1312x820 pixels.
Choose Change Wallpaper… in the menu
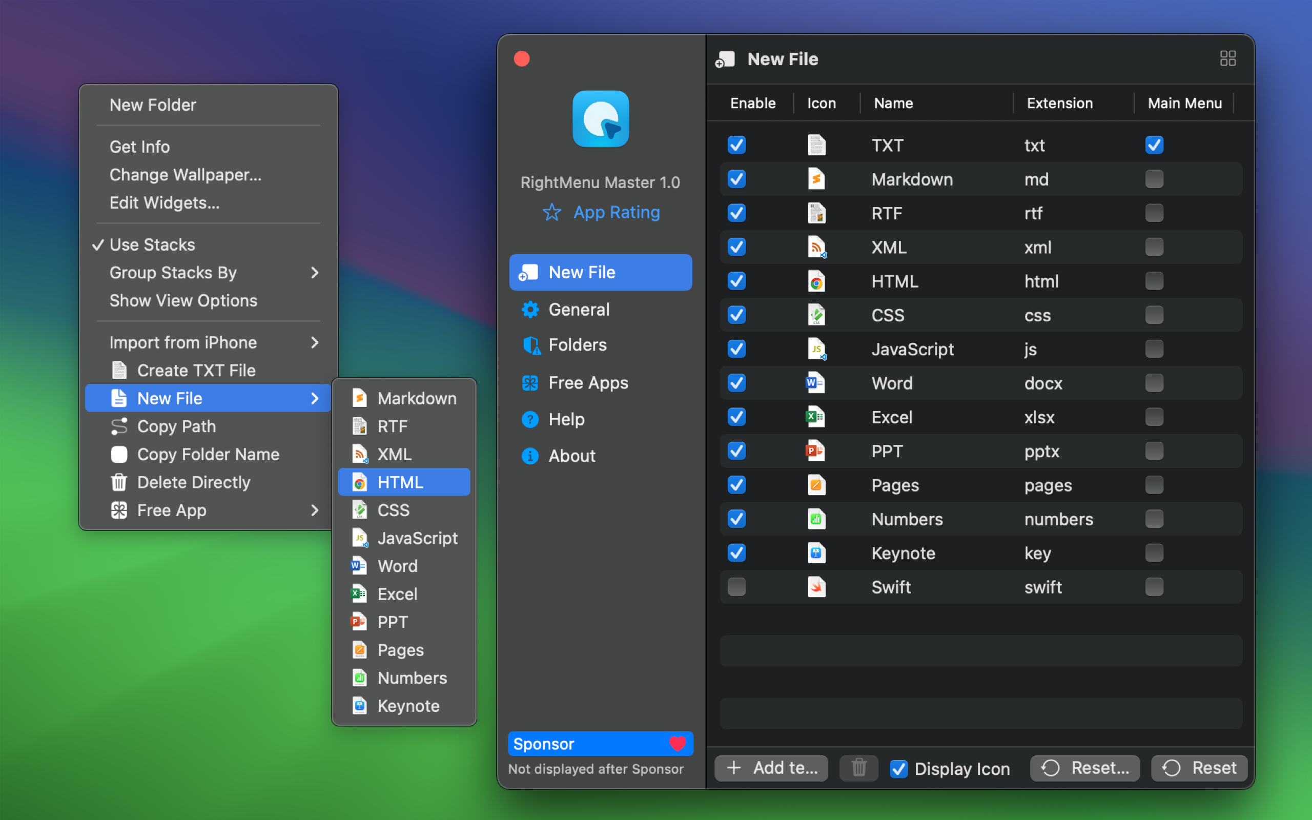(x=208, y=175)
